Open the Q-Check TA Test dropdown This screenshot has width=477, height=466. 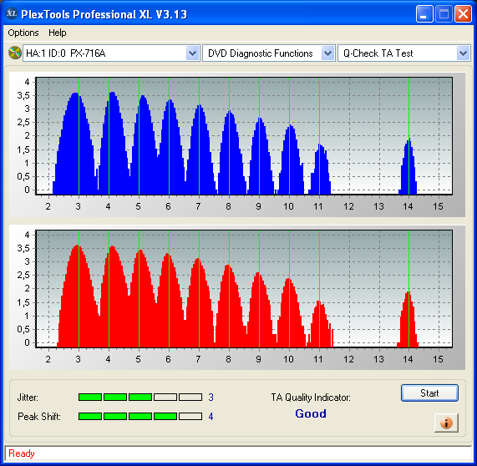pos(404,53)
